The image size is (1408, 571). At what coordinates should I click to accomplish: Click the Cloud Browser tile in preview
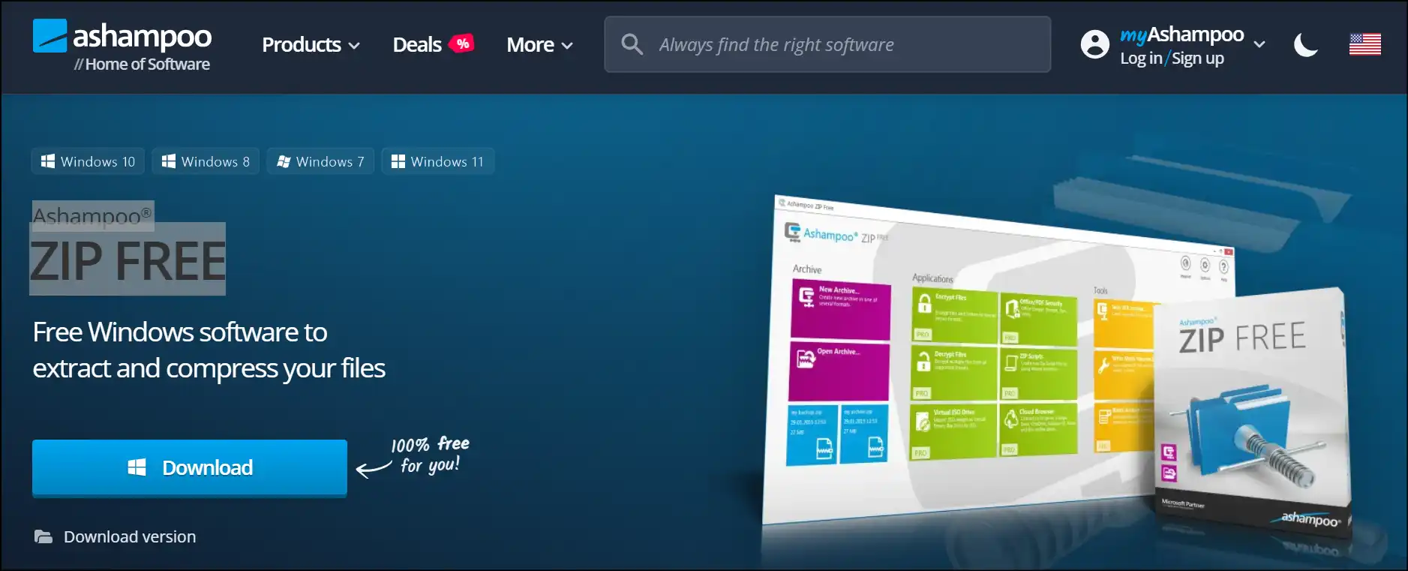click(1038, 430)
